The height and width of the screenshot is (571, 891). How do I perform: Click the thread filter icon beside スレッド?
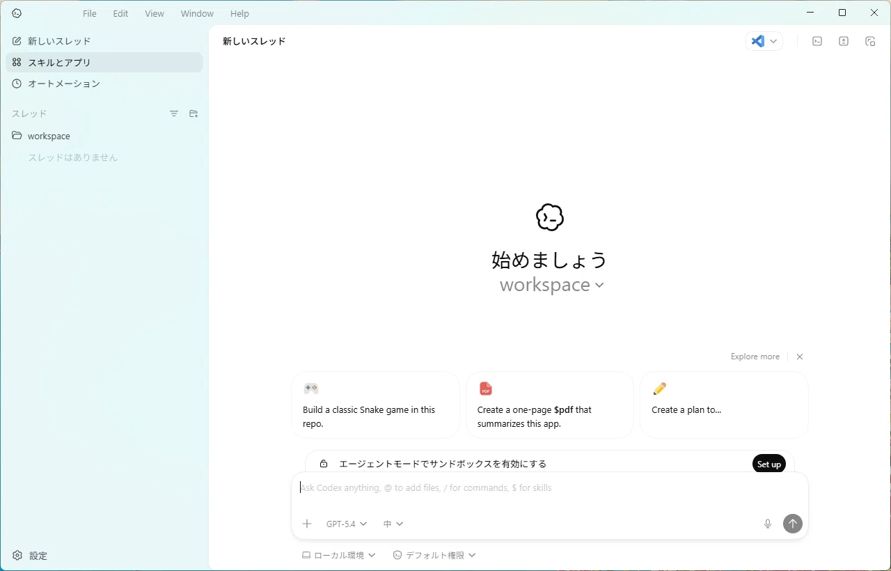(174, 114)
